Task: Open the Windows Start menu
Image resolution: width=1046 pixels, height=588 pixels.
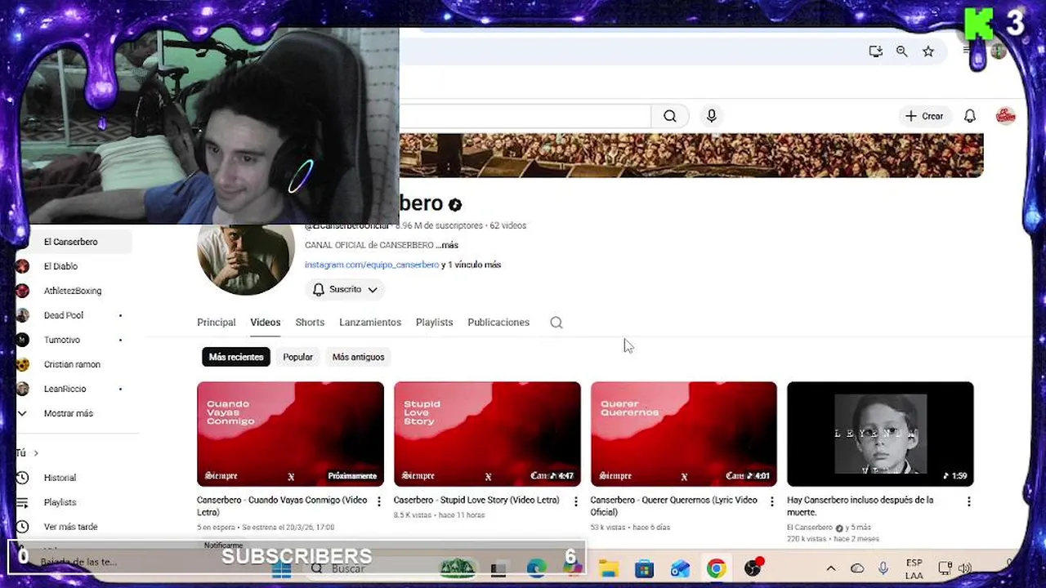Action: [281, 568]
